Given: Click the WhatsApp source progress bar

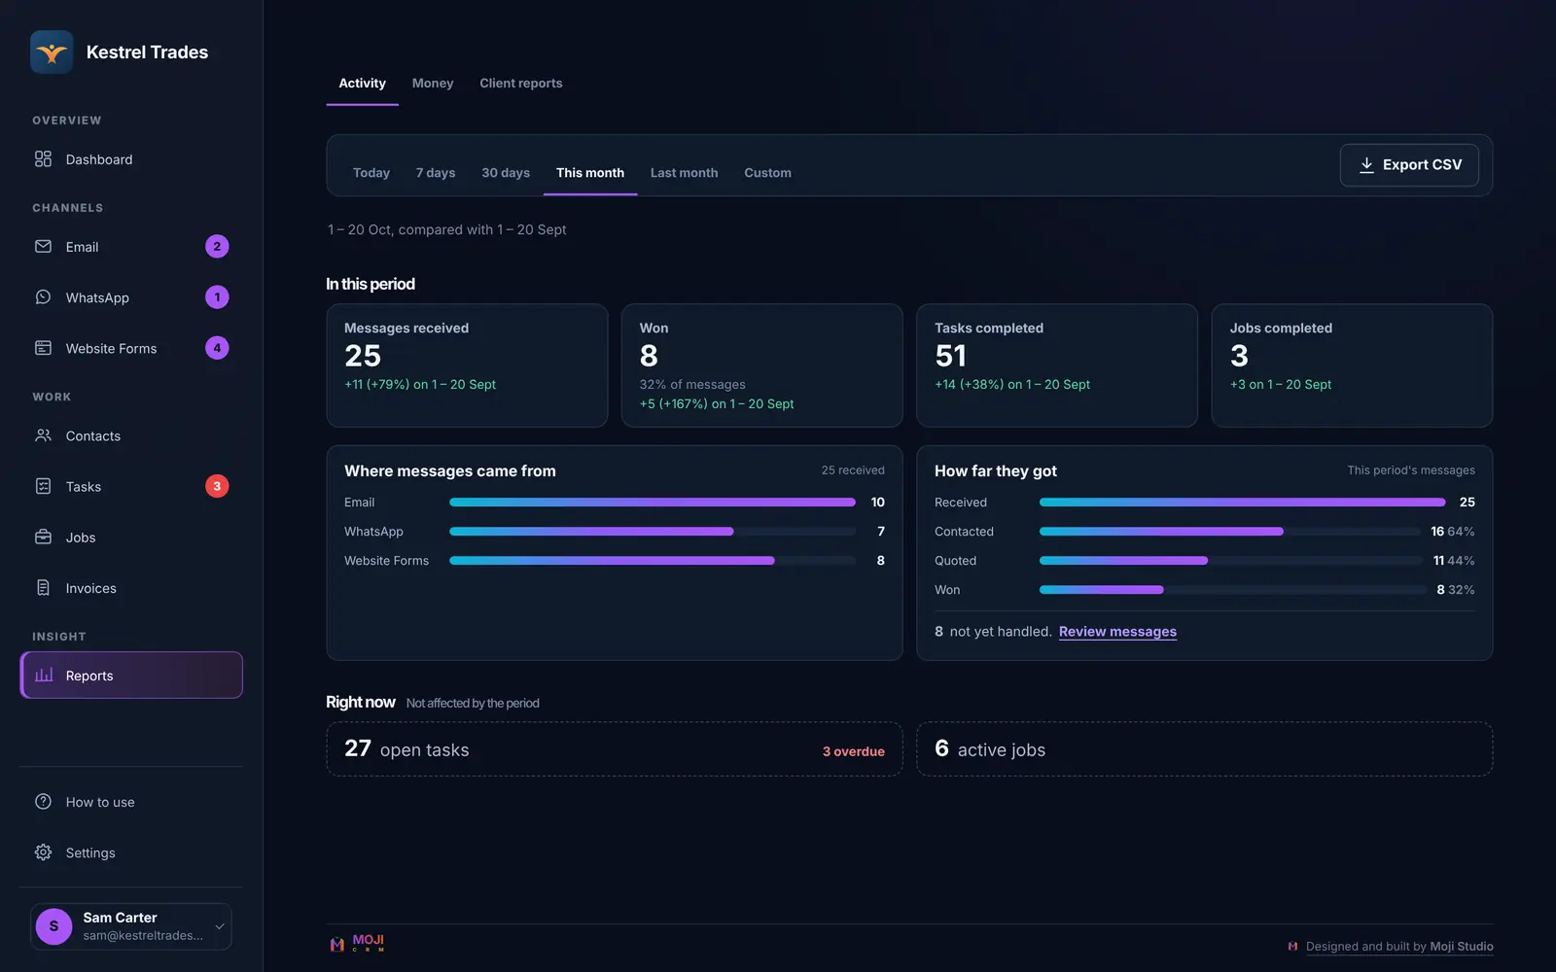Looking at the screenshot, I should pyautogui.click(x=653, y=532).
